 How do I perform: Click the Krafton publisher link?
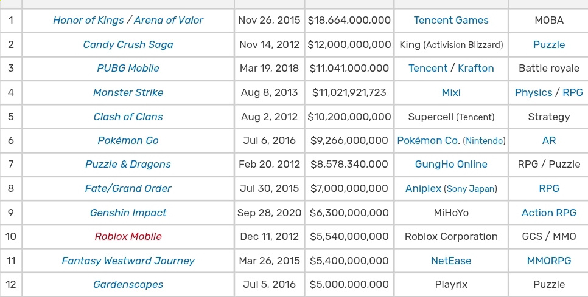pyautogui.click(x=475, y=68)
